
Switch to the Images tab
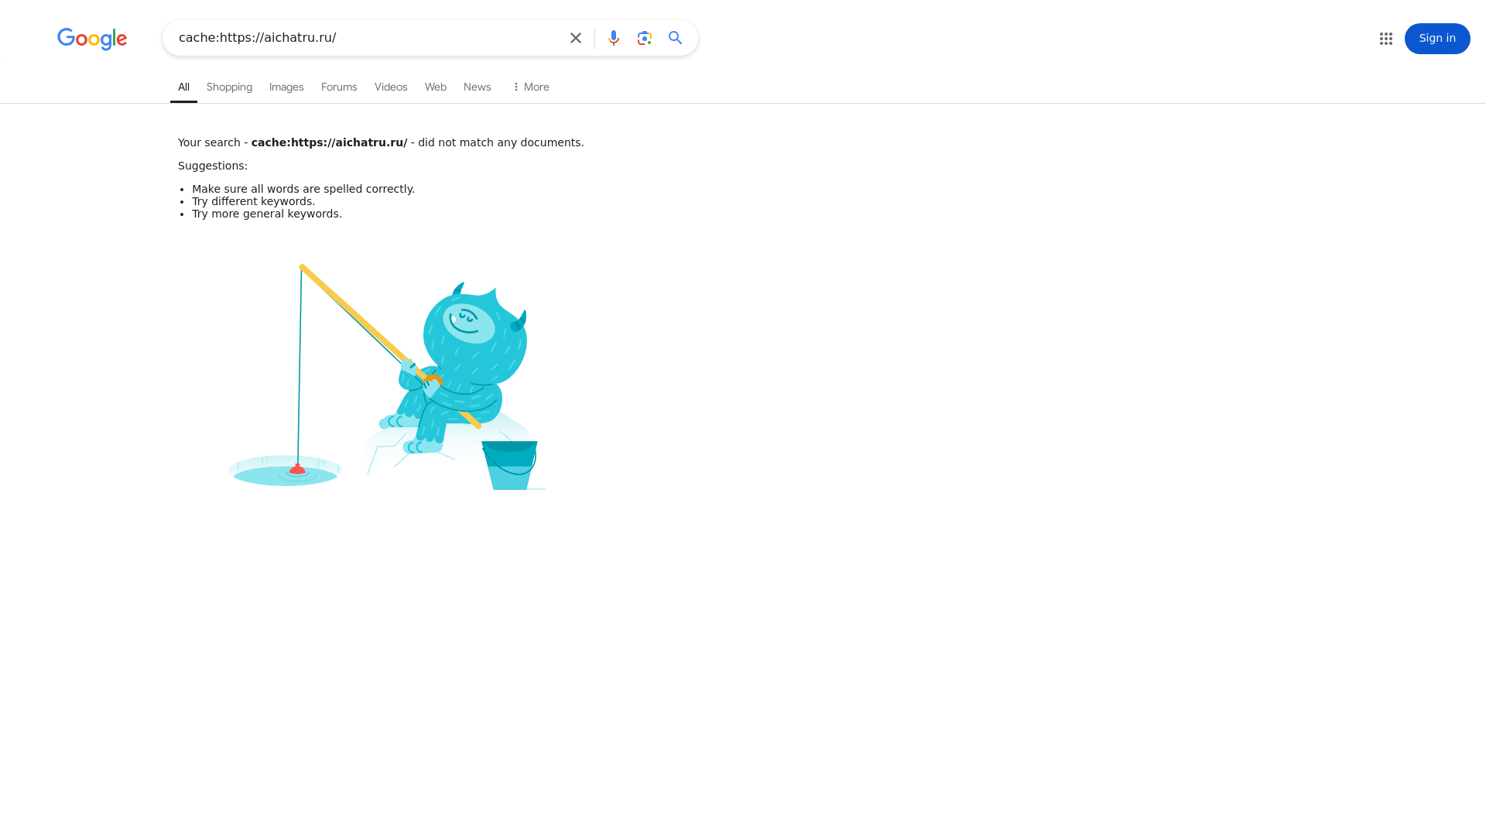pyautogui.click(x=286, y=87)
